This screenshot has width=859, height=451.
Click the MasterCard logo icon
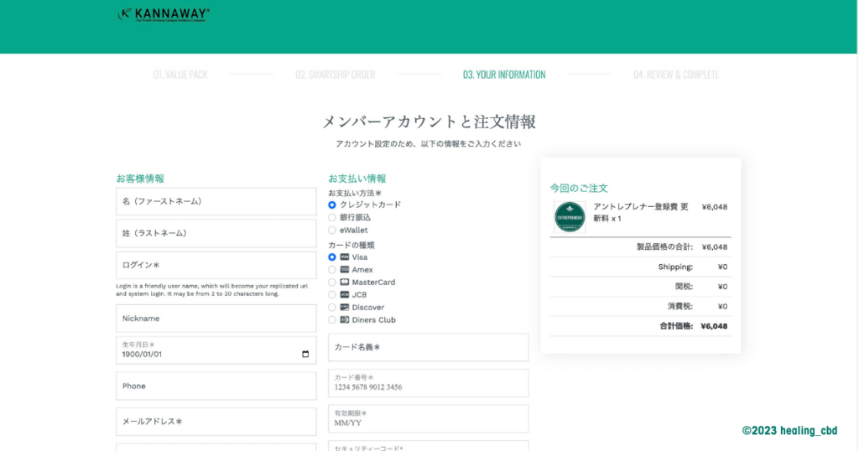pyautogui.click(x=344, y=283)
